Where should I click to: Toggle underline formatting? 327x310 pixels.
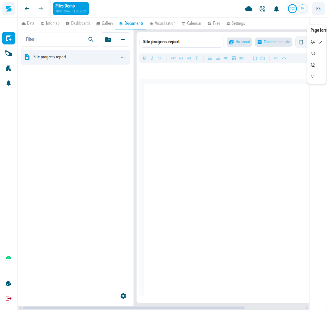160,58
